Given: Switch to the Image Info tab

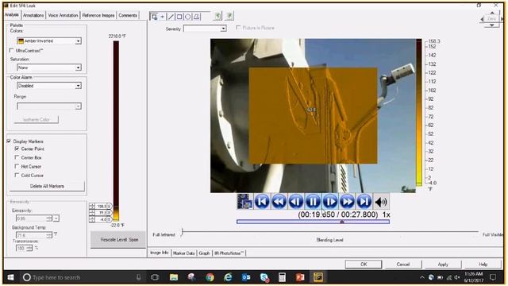Looking at the screenshot, I should [x=160, y=253].
